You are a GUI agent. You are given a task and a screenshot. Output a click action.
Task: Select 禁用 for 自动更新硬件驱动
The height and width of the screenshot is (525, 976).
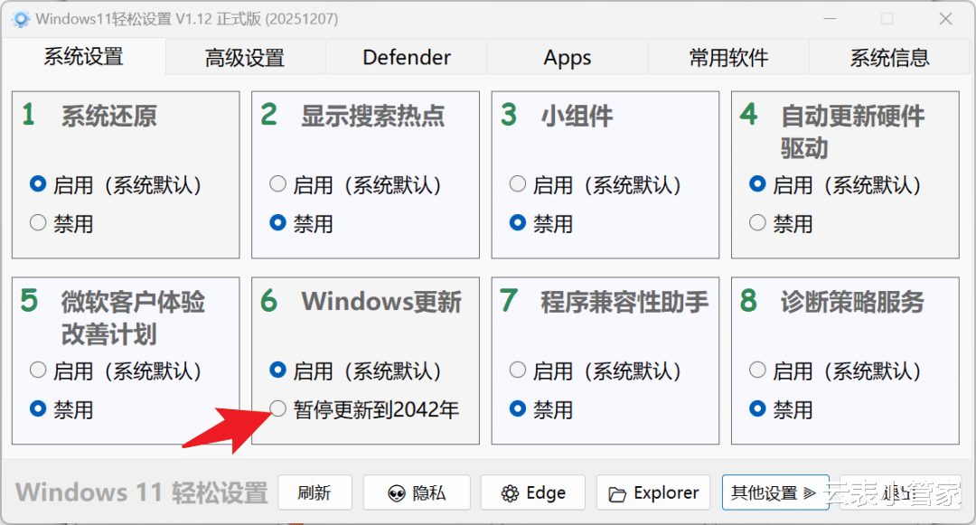click(x=757, y=223)
